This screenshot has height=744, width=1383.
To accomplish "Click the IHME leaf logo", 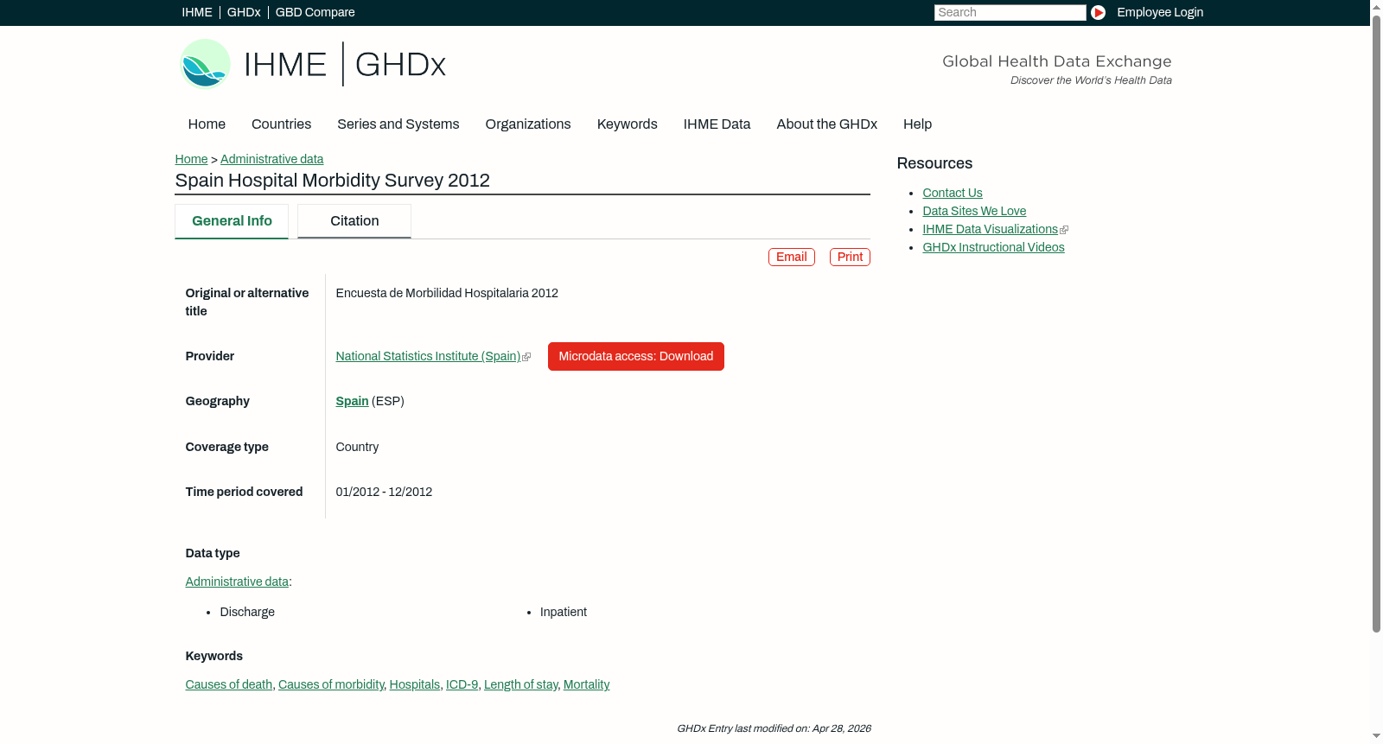I will pos(206,64).
